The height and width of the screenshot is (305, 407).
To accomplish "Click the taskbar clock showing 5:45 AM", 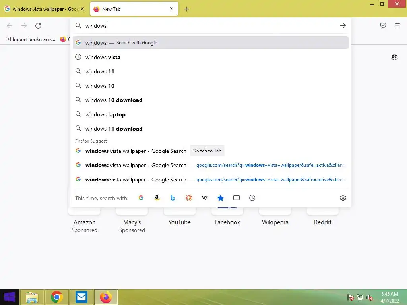I will point(390,297).
